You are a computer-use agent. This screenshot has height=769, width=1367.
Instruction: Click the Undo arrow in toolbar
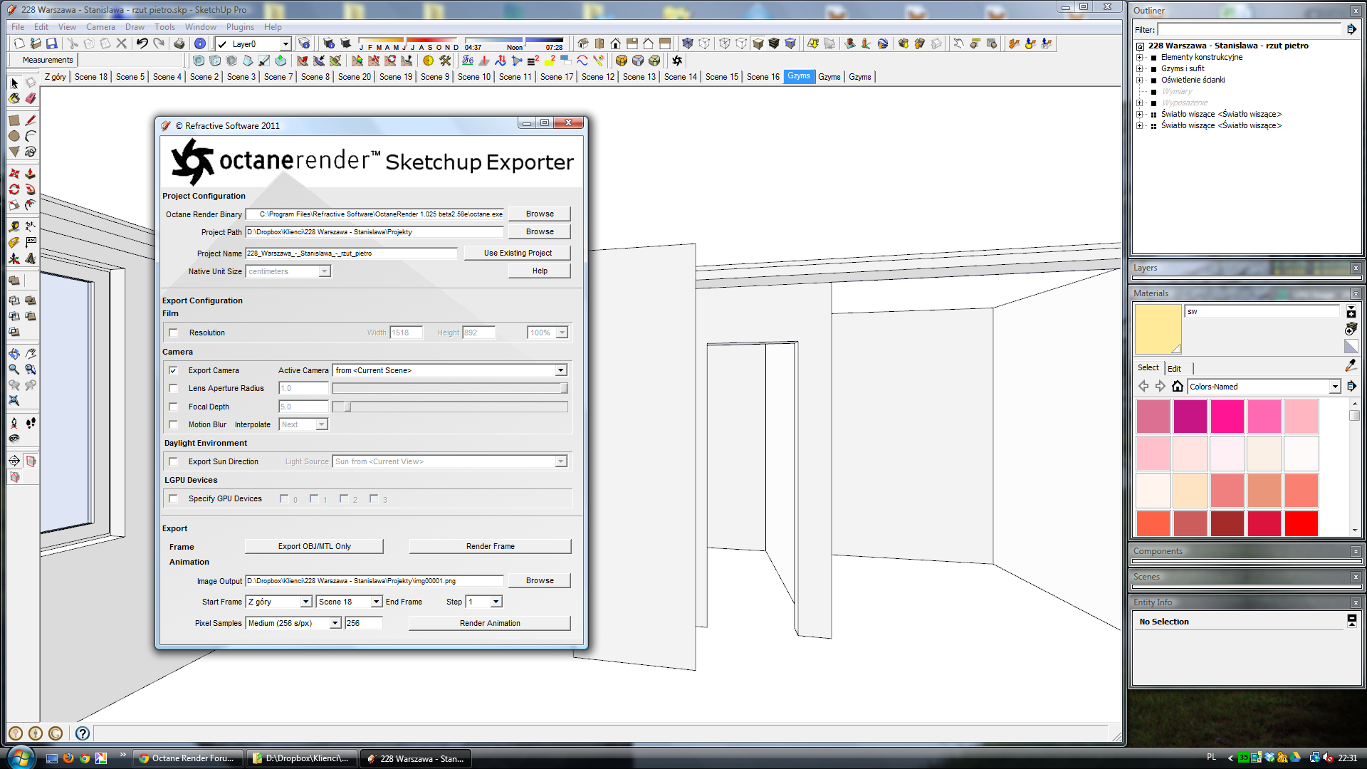coord(142,43)
